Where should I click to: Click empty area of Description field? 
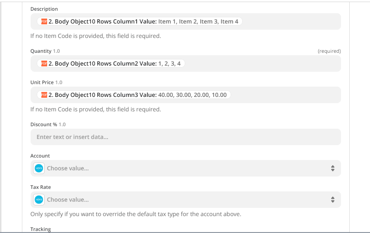[289, 21]
